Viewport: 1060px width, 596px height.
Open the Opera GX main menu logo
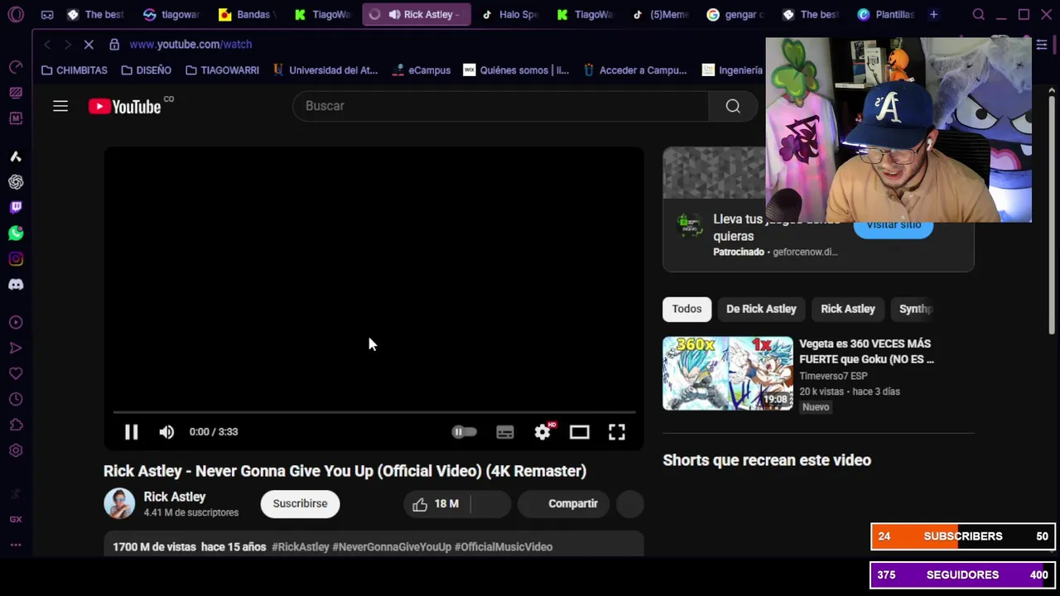pos(16,14)
